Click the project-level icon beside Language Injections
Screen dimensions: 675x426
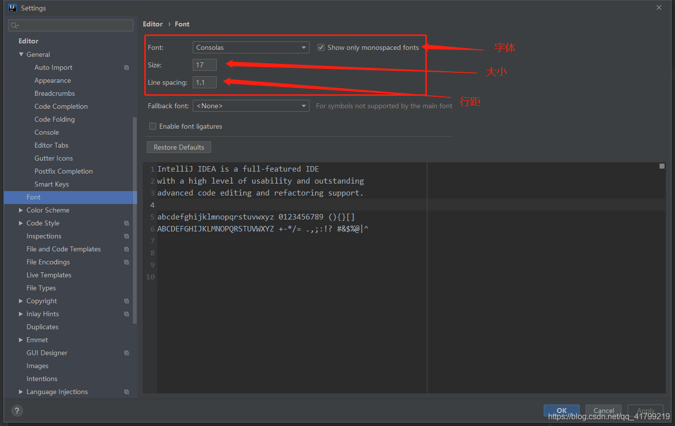pyautogui.click(x=126, y=392)
